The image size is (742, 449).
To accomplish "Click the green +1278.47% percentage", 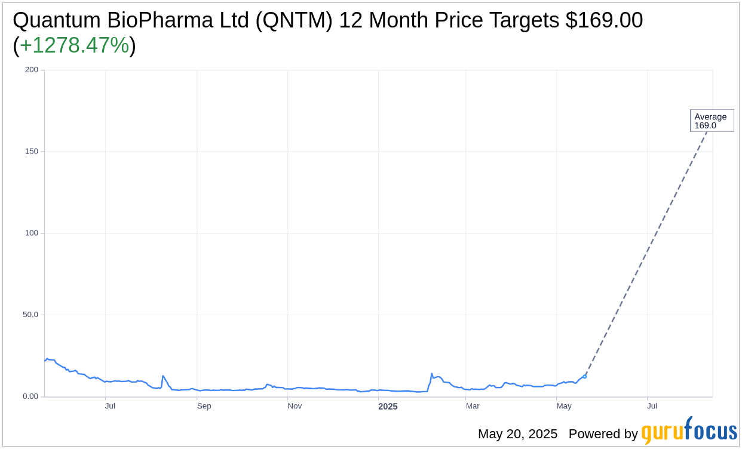I will pyautogui.click(x=75, y=45).
